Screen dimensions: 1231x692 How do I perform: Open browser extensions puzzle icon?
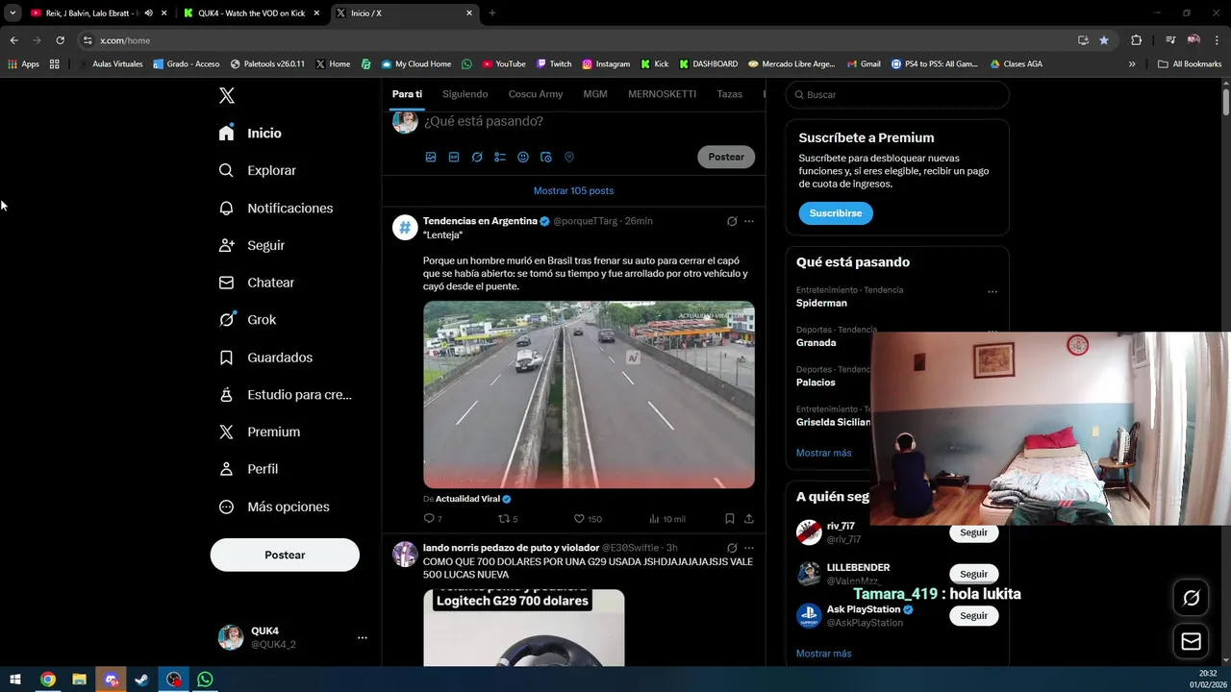click(x=1136, y=40)
